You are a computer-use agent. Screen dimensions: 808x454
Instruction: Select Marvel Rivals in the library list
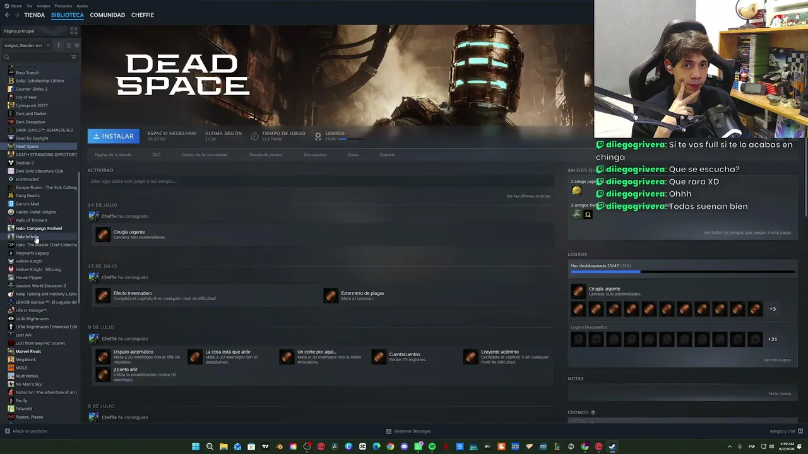28,351
